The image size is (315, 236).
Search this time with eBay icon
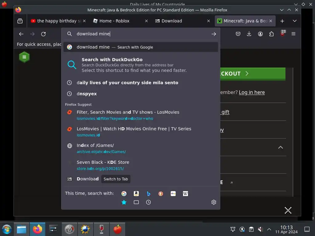click(173, 194)
